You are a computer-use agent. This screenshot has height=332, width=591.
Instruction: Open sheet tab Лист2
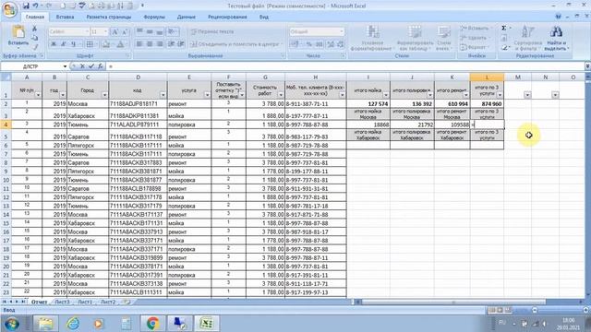pyautogui.click(x=108, y=302)
